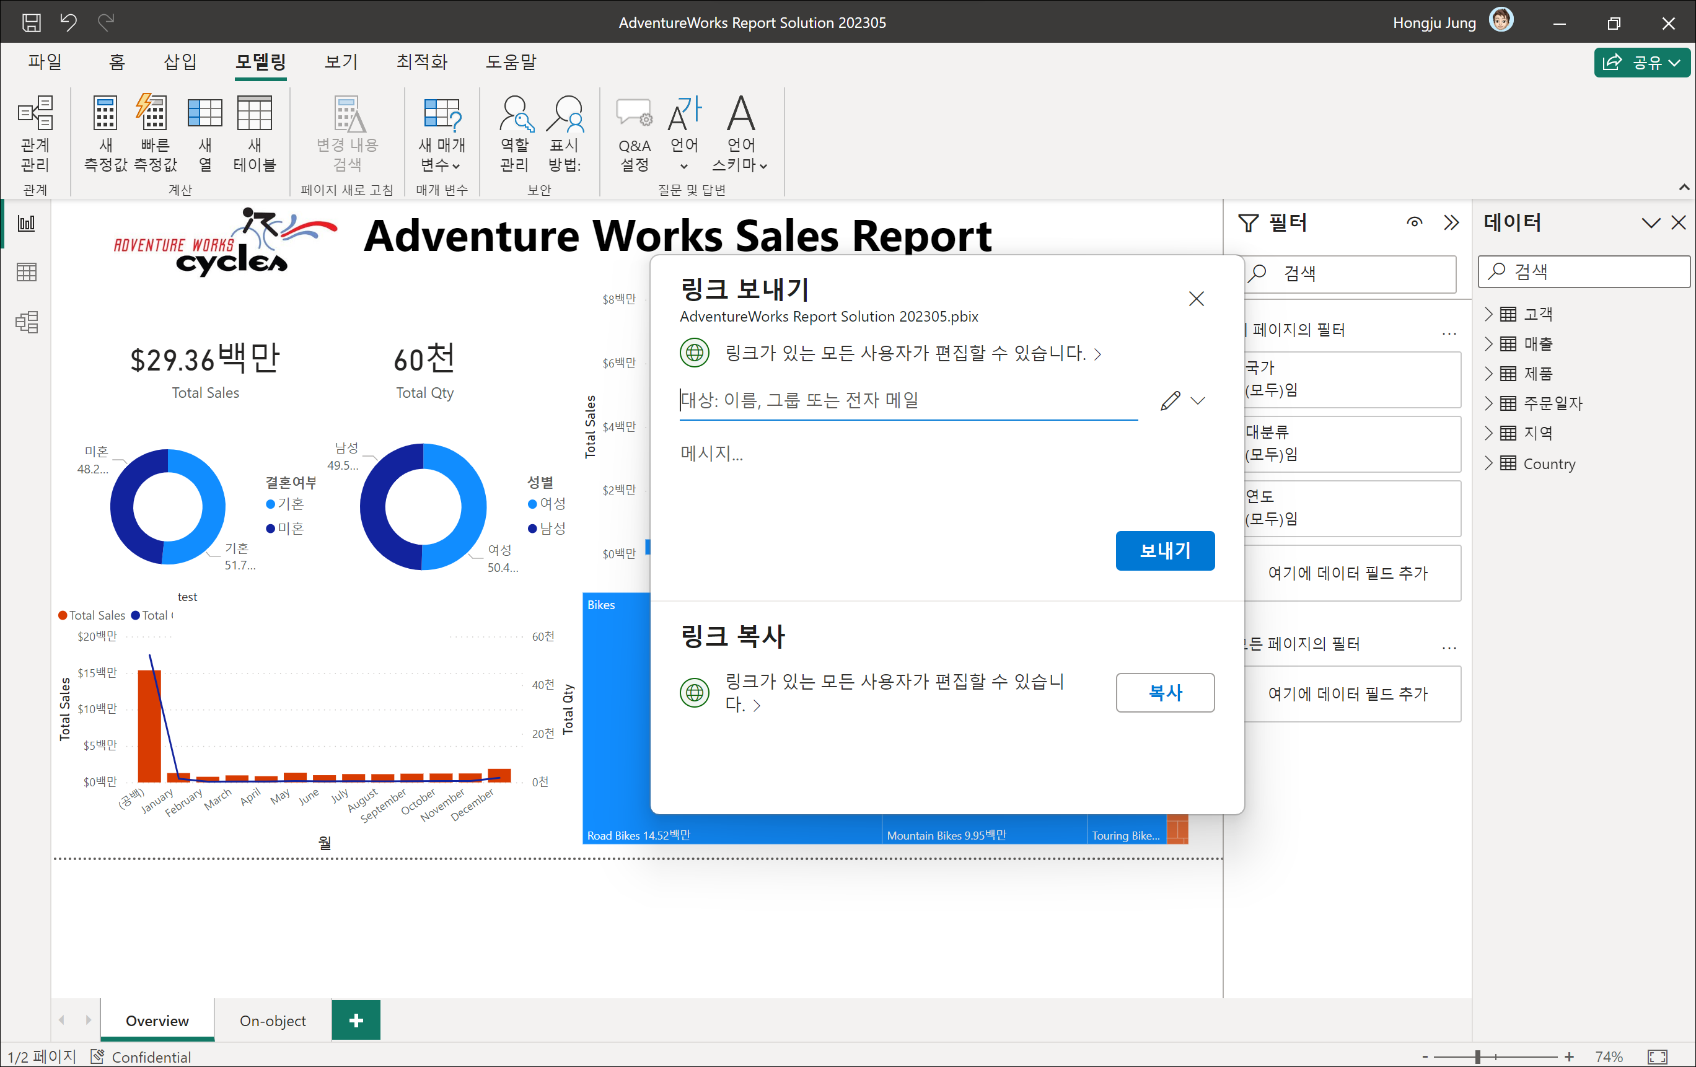This screenshot has width=1696, height=1067.
Task: Expand the 고객 table in Data pane
Action: point(1488,314)
